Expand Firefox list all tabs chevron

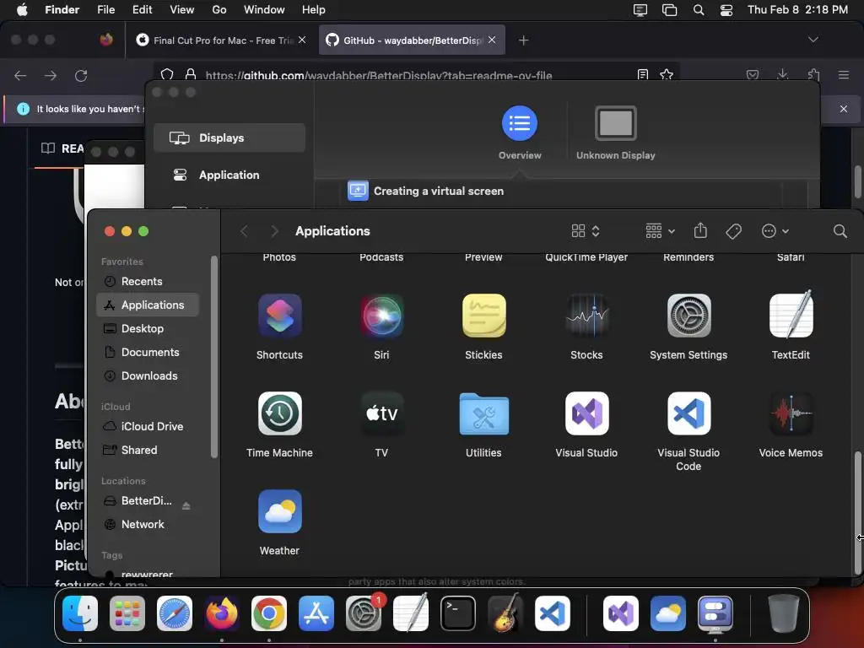pos(813,40)
